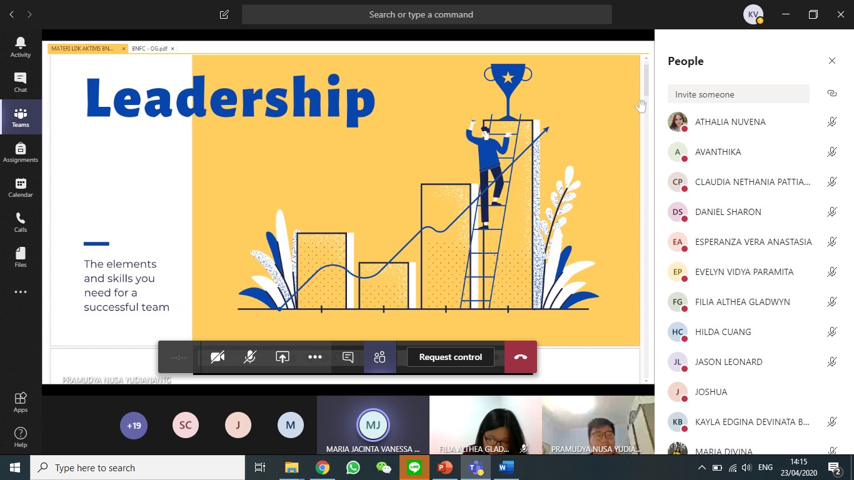The width and height of the screenshot is (854, 480).
Task: Open the Activity feed in sidebar
Action: pos(21,47)
